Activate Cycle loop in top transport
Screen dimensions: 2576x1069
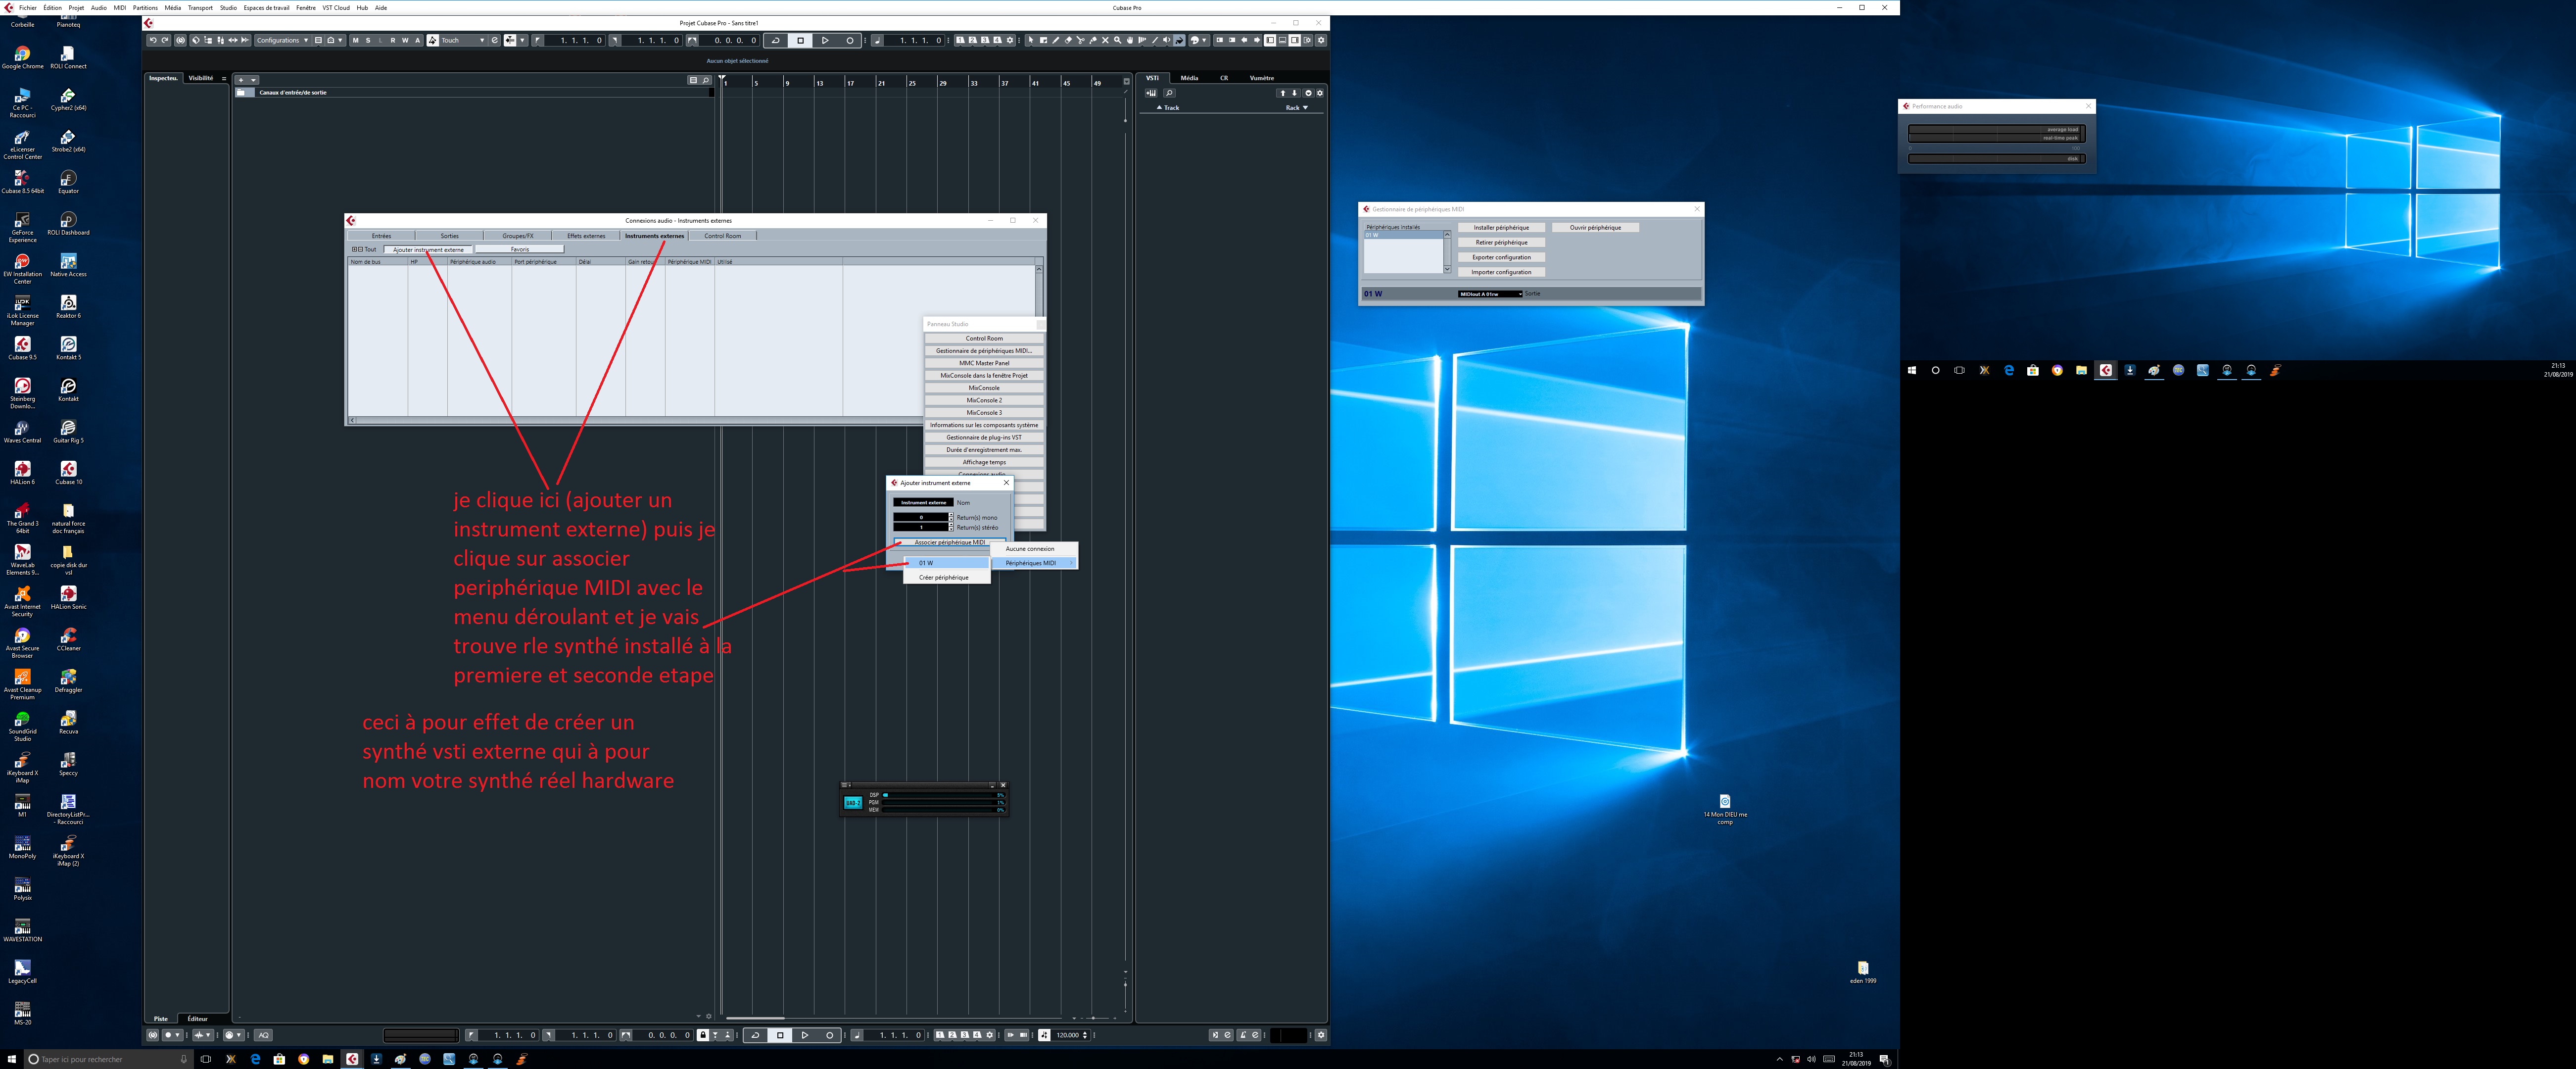pos(775,40)
